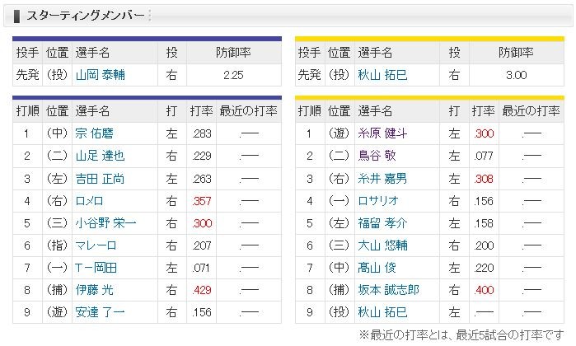Image resolution: width=576 pixels, height=346 pixels.
Task: Click catcher 伊藤 光 name
Action: [95, 289]
